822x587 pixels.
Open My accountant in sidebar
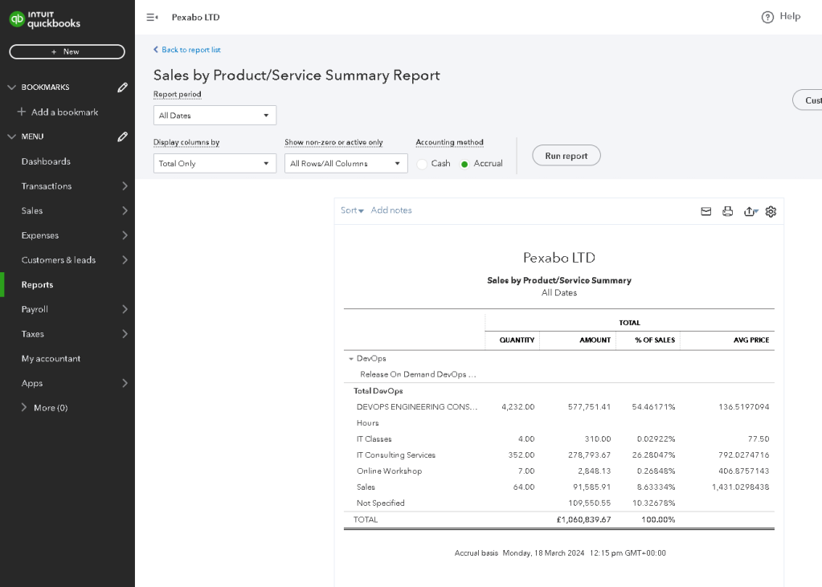pyautogui.click(x=51, y=358)
